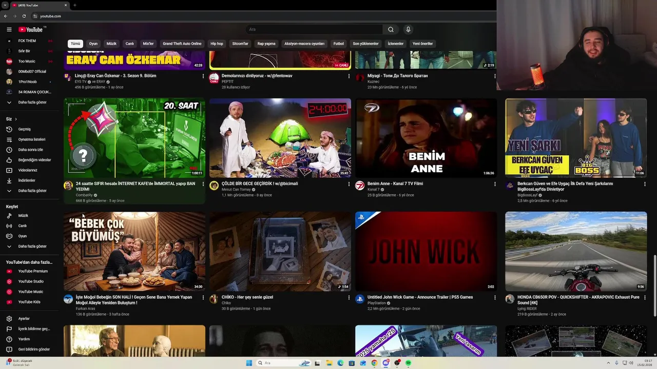Select the Hip hop filter chip
657x369 pixels.
(x=217, y=44)
